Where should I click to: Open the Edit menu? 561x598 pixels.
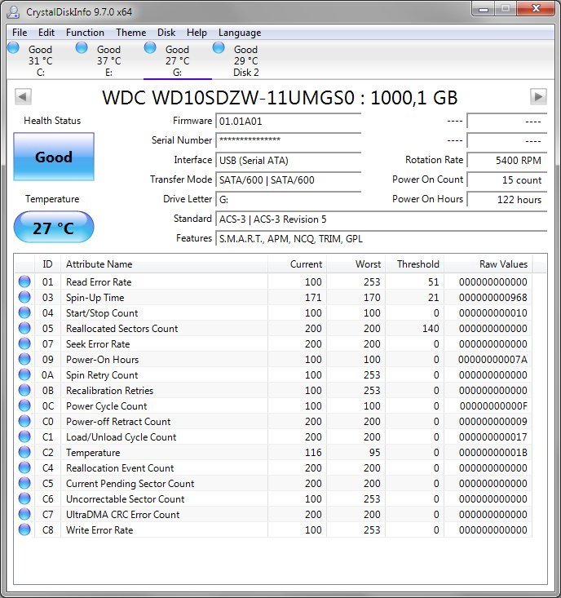point(46,33)
